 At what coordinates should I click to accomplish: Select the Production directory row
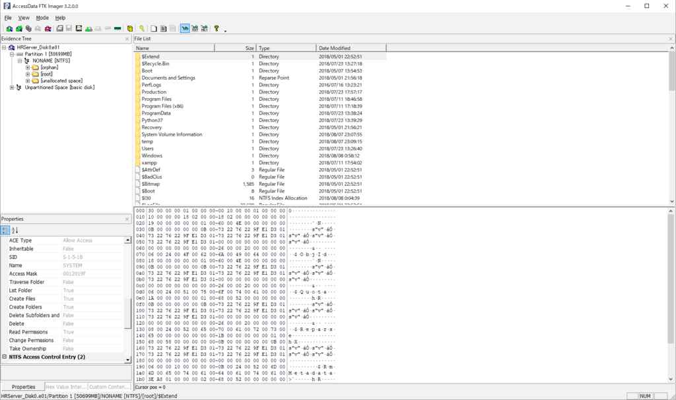(260, 92)
